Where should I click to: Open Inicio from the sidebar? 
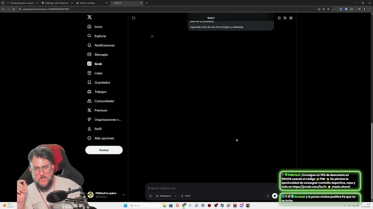click(95, 27)
